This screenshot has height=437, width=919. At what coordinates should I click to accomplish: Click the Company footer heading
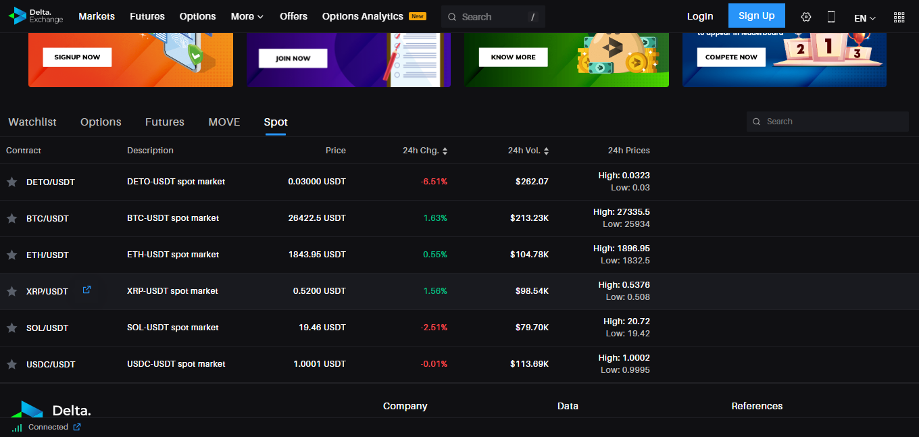(405, 406)
